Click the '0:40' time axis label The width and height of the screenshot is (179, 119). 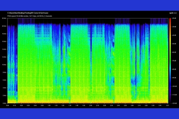[35, 105]
